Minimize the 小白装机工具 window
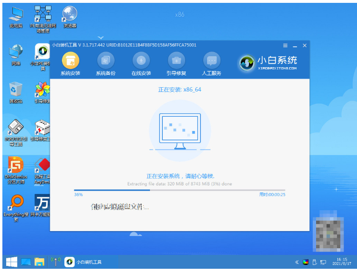Screen dimensions: 357x274 coord(295,45)
